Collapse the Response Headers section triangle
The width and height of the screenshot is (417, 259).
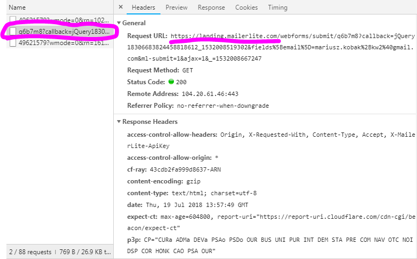pos(119,122)
